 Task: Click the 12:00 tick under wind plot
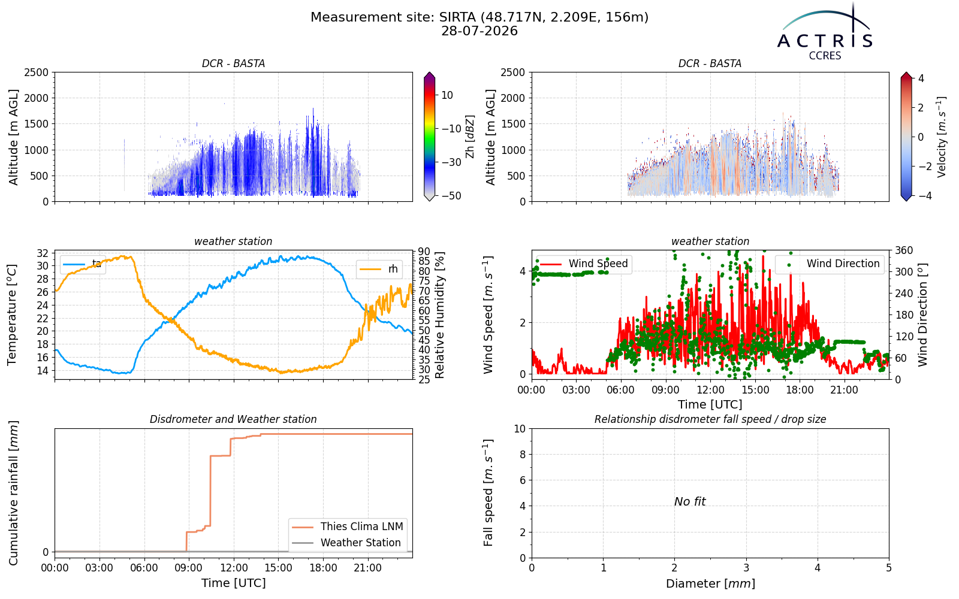click(x=710, y=390)
